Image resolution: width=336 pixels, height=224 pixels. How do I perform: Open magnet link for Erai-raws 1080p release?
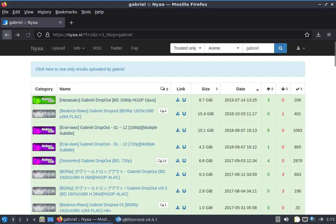coord(184,130)
